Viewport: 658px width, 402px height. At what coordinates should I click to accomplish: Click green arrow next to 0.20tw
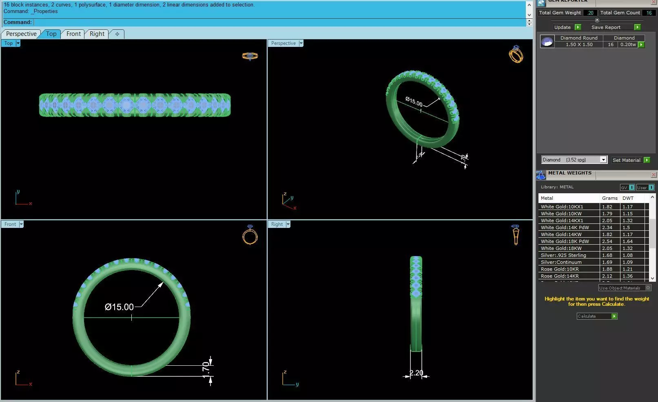point(641,45)
